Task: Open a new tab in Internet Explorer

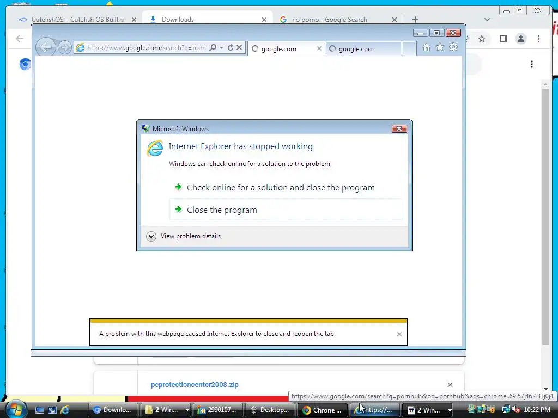Action: pyautogui.click(x=409, y=48)
